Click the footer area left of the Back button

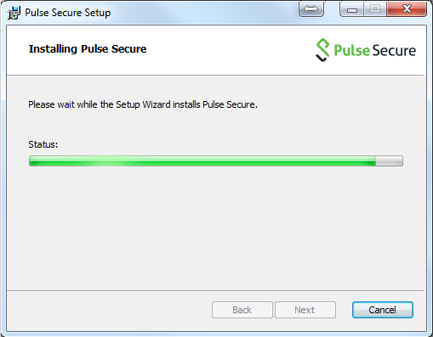(x=109, y=310)
